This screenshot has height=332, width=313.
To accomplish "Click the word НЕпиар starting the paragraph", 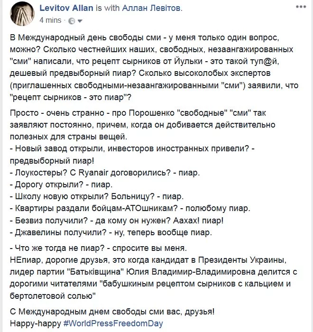I will (26, 260).
